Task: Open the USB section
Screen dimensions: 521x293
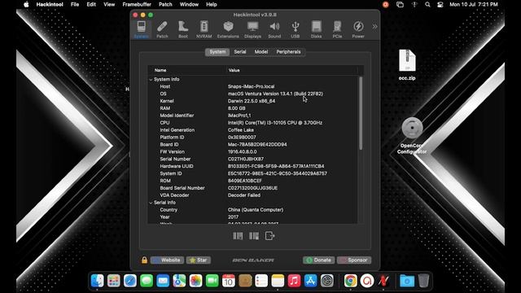Action: pyautogui.click(x=295, y=29)
